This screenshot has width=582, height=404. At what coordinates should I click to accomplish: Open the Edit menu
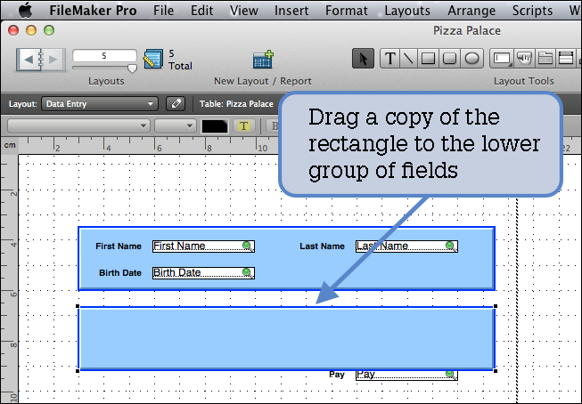pos(202,11)
